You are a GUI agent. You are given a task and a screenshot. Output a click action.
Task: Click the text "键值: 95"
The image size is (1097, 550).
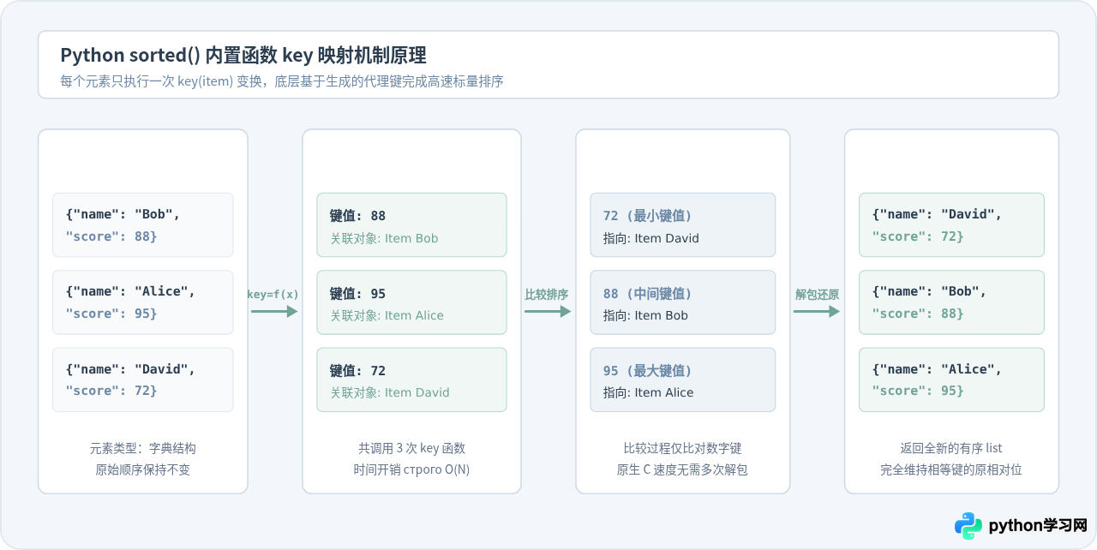coord(358,294)
